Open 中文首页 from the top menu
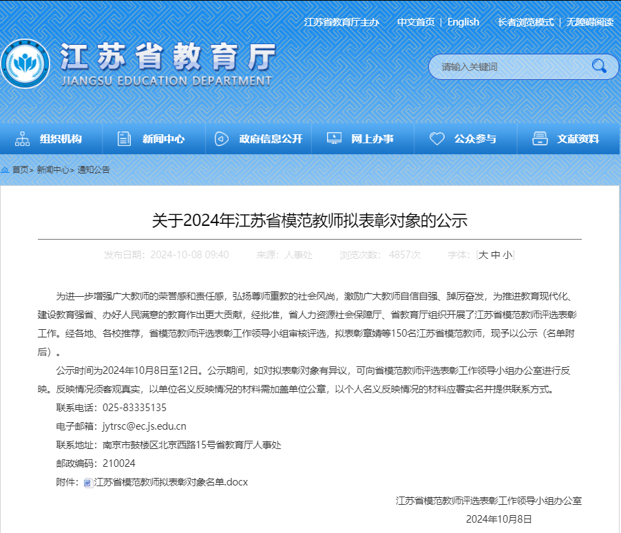Viewport: 621px width, 533px height. tap(416, 22)
